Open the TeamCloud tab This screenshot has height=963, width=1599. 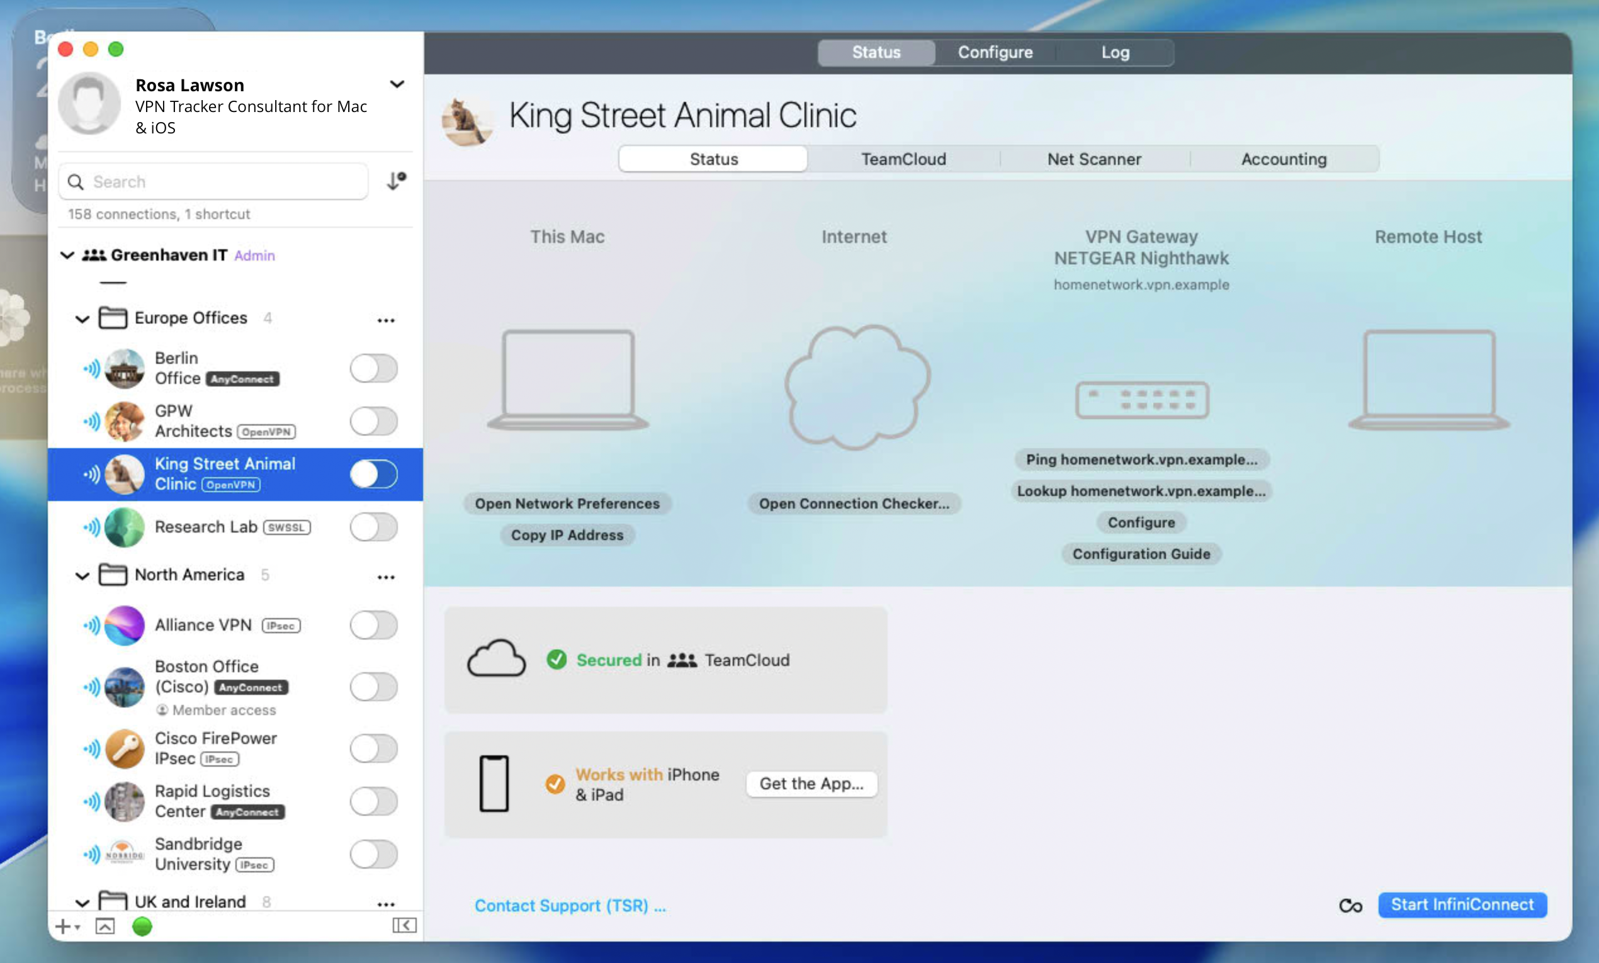pyautogui.click(x=903, y=159)
